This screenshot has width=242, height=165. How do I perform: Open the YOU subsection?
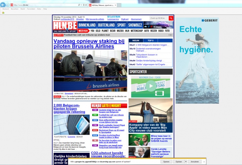[x=92, y=31]
